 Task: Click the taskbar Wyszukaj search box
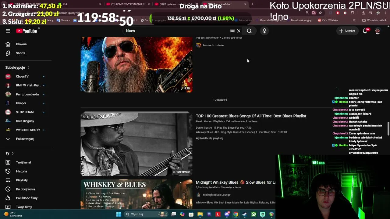[146, 214]
